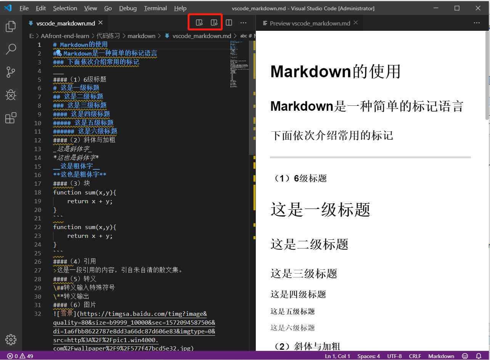Click the '# Markdown的使用' source line
Image resolution: width=490 pixels, height=360 pixels.
pyautogui.click(x=80, y=45)
